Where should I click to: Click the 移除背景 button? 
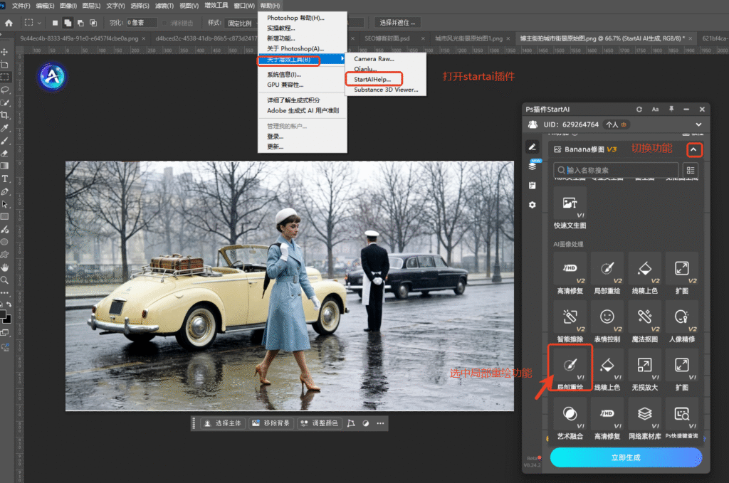271,423
